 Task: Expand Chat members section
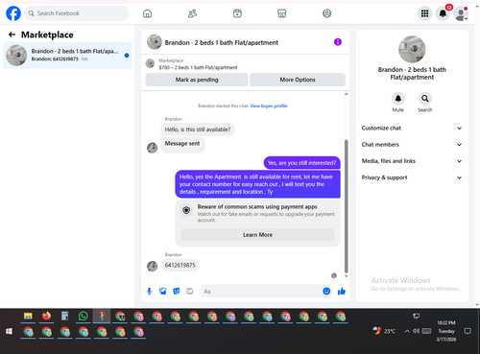412,145
